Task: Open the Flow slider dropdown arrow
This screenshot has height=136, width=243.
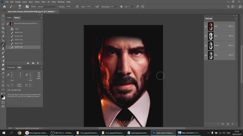Action: (93, 7)
